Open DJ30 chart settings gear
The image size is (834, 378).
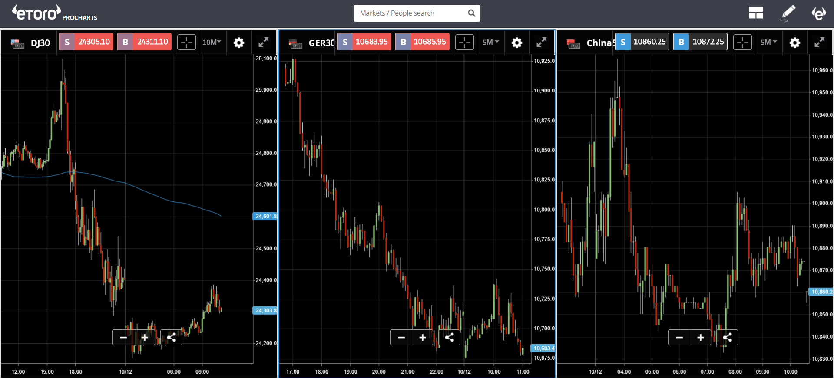tap(238, 43)
